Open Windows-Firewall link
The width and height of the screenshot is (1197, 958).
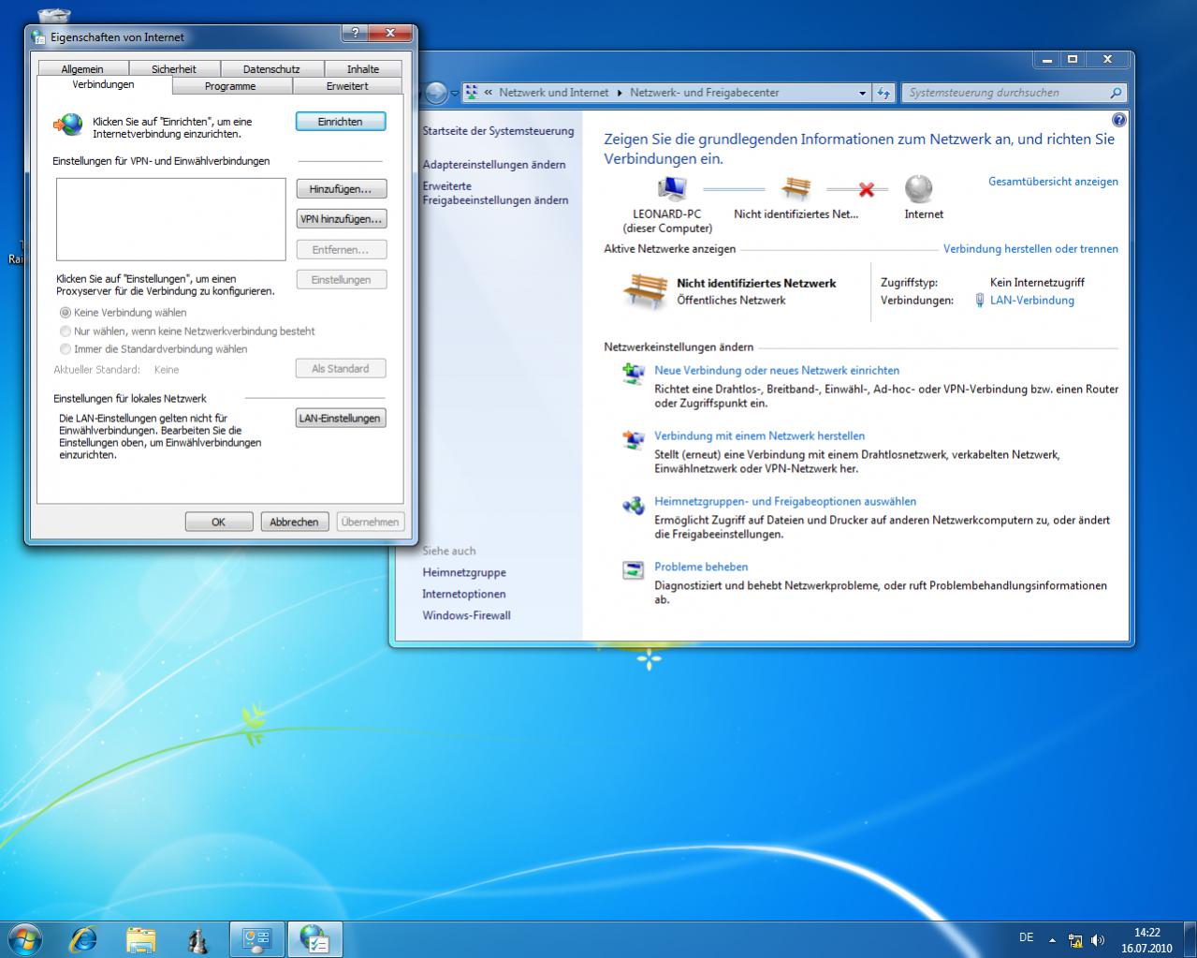tap(466, 616)
